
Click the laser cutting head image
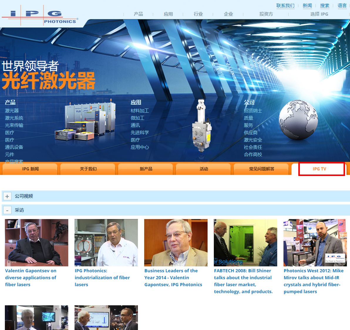coord(201,125)
